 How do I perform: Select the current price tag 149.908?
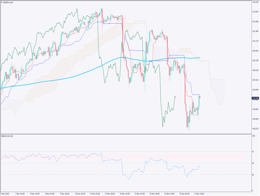coord(255,98)
